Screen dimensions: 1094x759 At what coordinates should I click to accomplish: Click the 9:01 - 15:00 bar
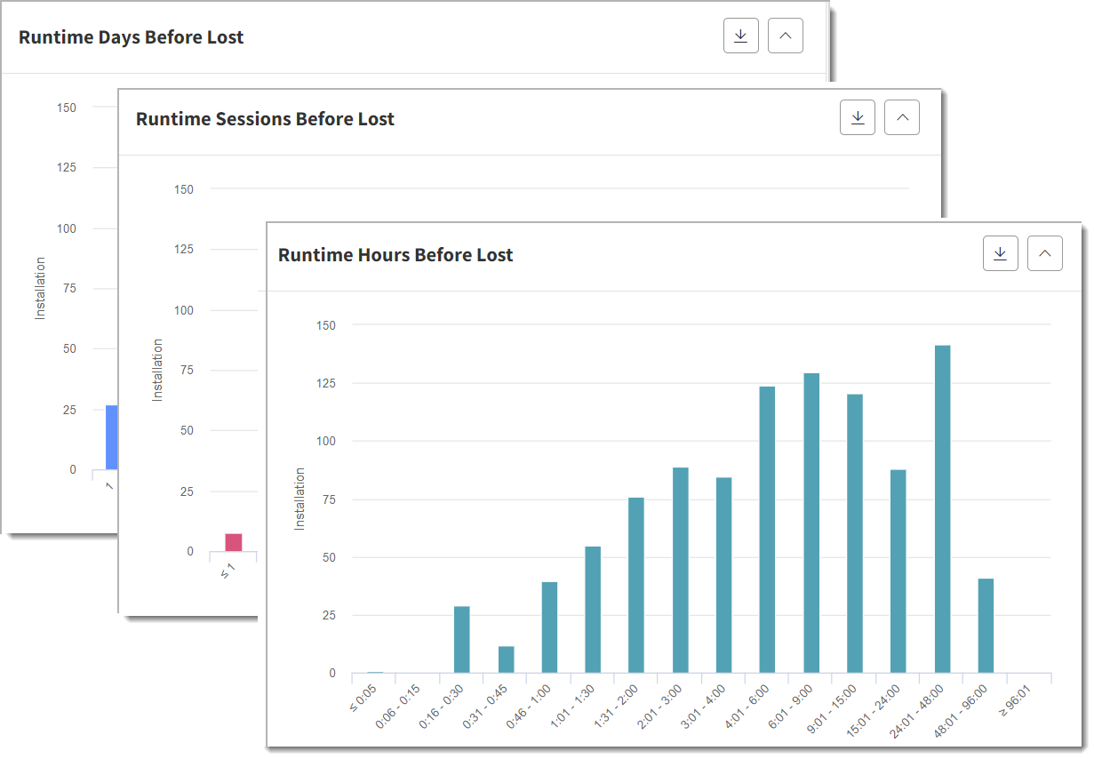tap(855, 533)
